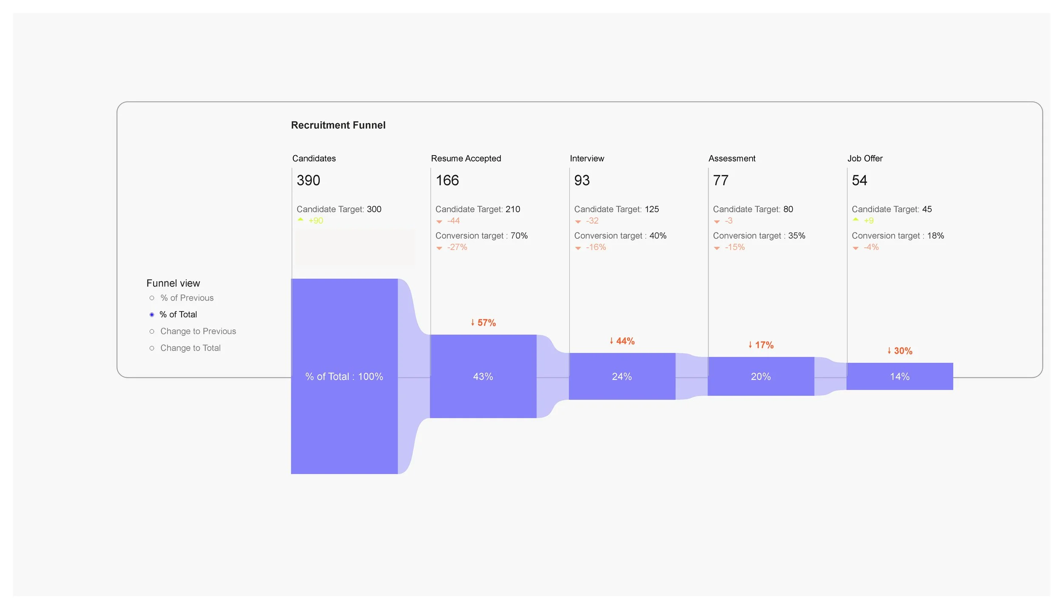
Task: Click the Recruitment Funnel title
Action: 338,125
